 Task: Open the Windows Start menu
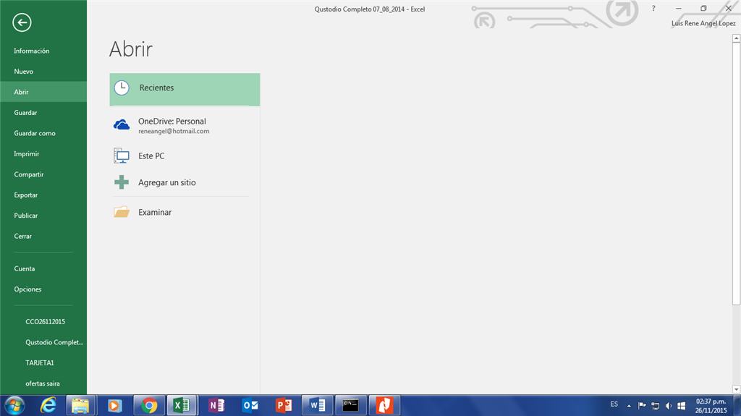14,405
